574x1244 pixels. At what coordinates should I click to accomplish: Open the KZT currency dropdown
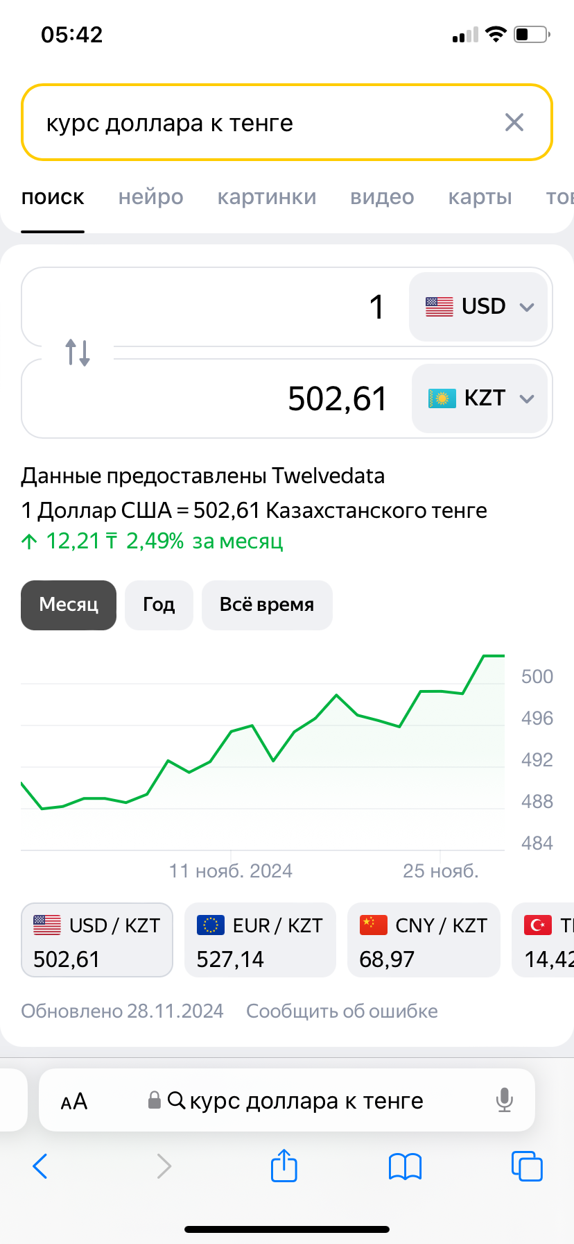pyautogui.click(x=480, y=398)
